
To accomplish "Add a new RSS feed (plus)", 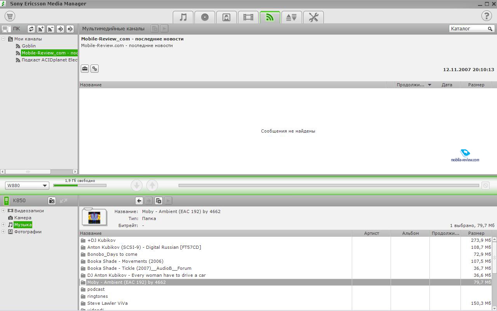I will click(x=41, y=29).
